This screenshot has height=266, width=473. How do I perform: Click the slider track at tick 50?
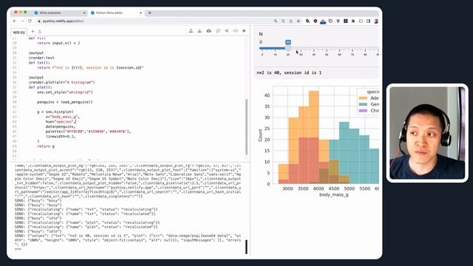tap(327, 48)
